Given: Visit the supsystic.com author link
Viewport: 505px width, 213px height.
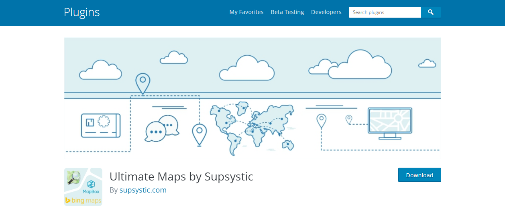Looking at the screenshot, I should pos(143,190).
